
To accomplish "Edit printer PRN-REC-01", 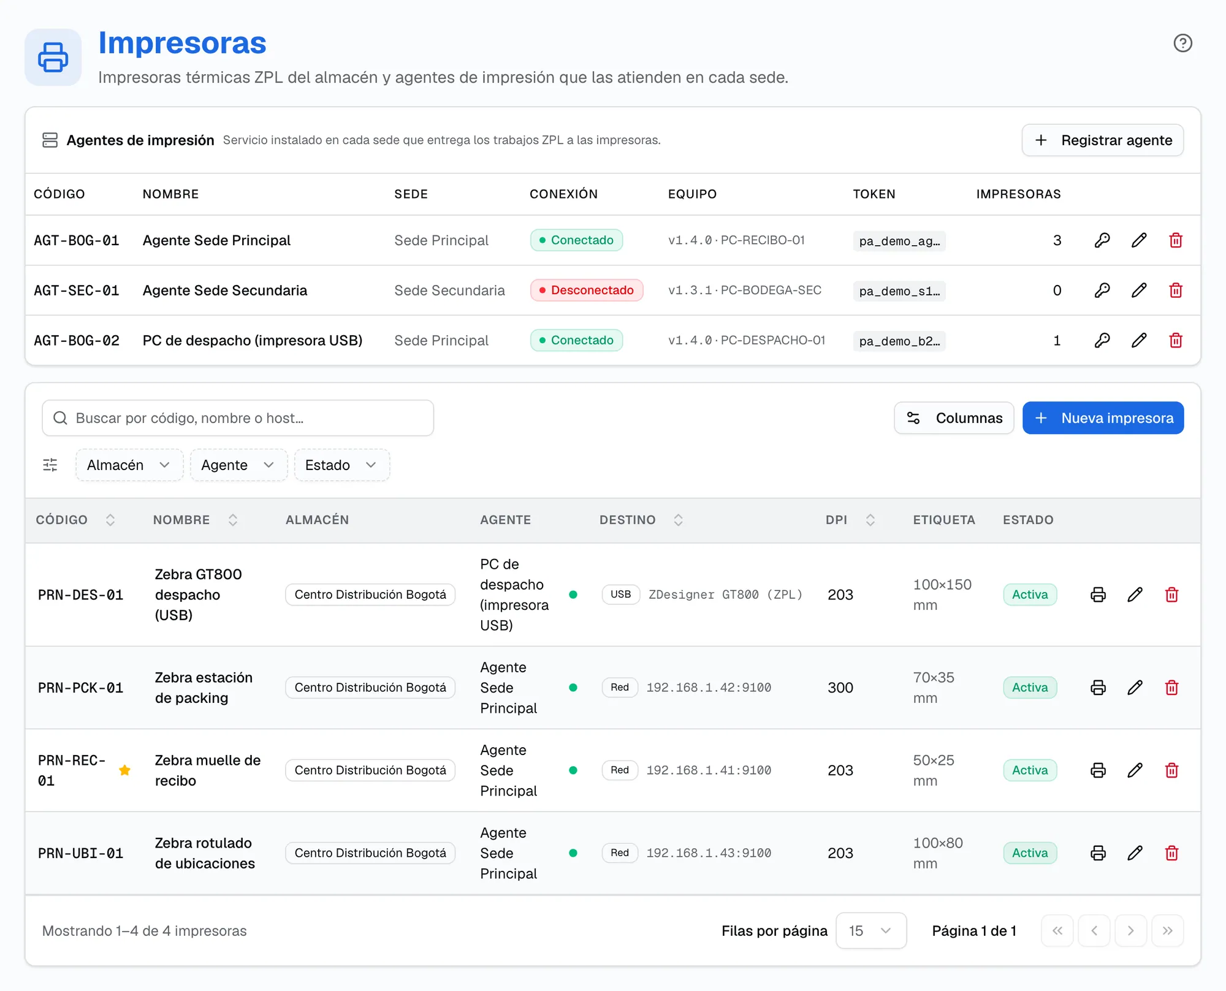I will (1135, 770).
